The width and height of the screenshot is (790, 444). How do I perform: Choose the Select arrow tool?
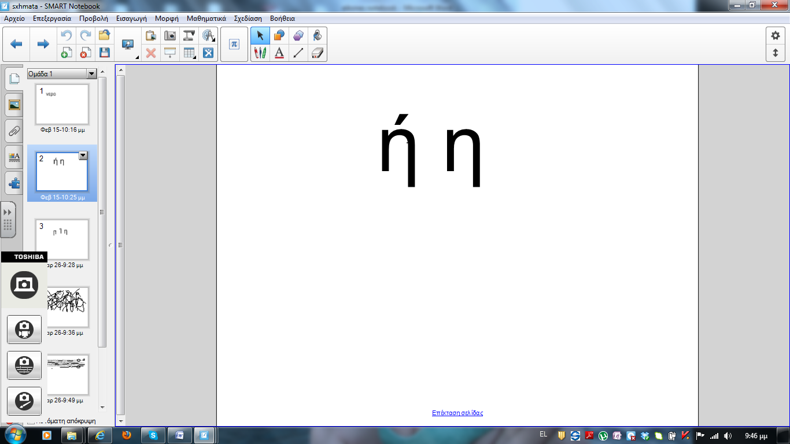click(x=260, y=35)
